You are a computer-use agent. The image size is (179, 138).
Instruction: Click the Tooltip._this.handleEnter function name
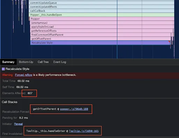click(46, 131)
